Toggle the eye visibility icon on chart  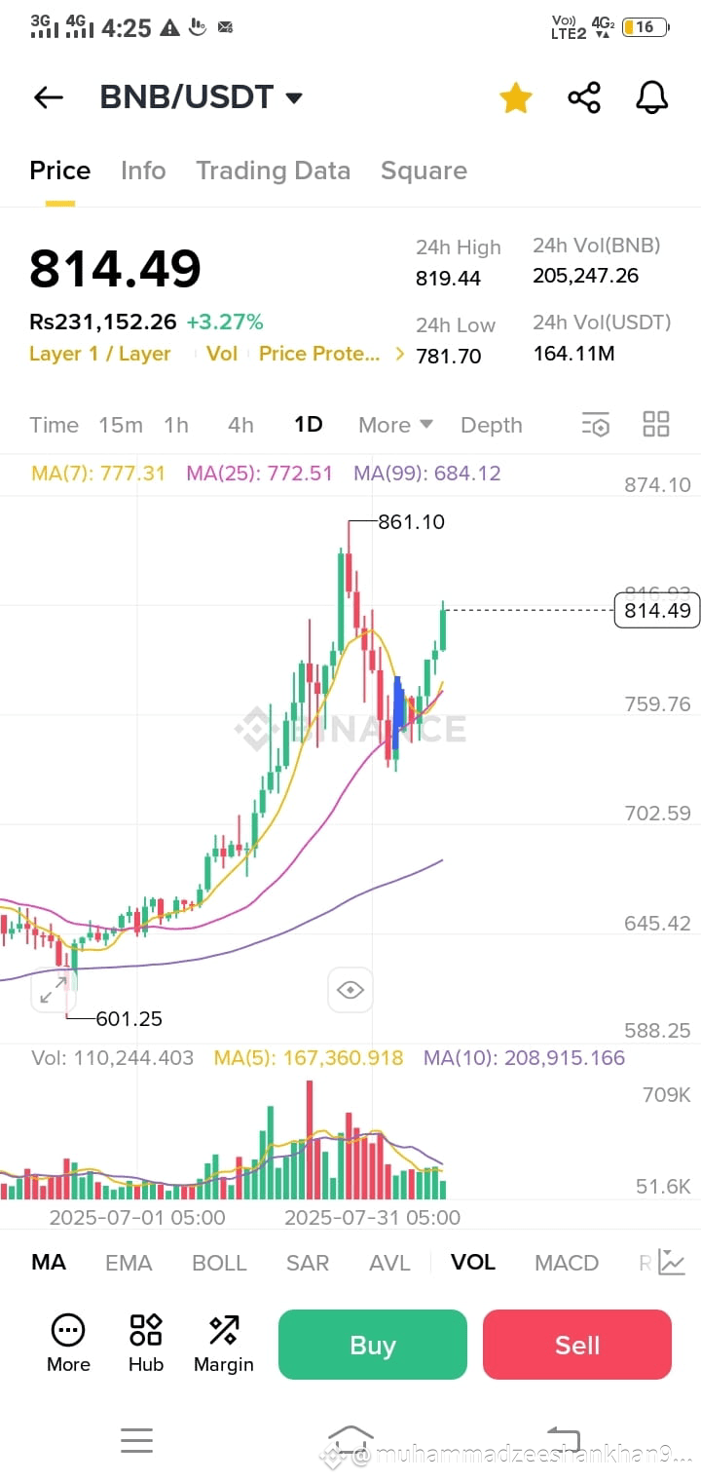click(x=350, y=991)
